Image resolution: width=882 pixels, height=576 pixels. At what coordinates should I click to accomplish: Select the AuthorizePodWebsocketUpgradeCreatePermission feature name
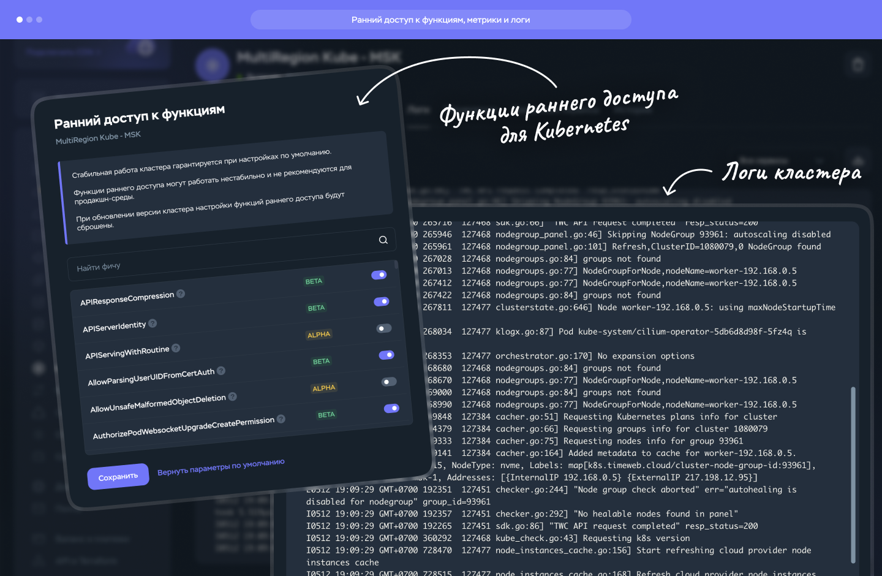184,428
